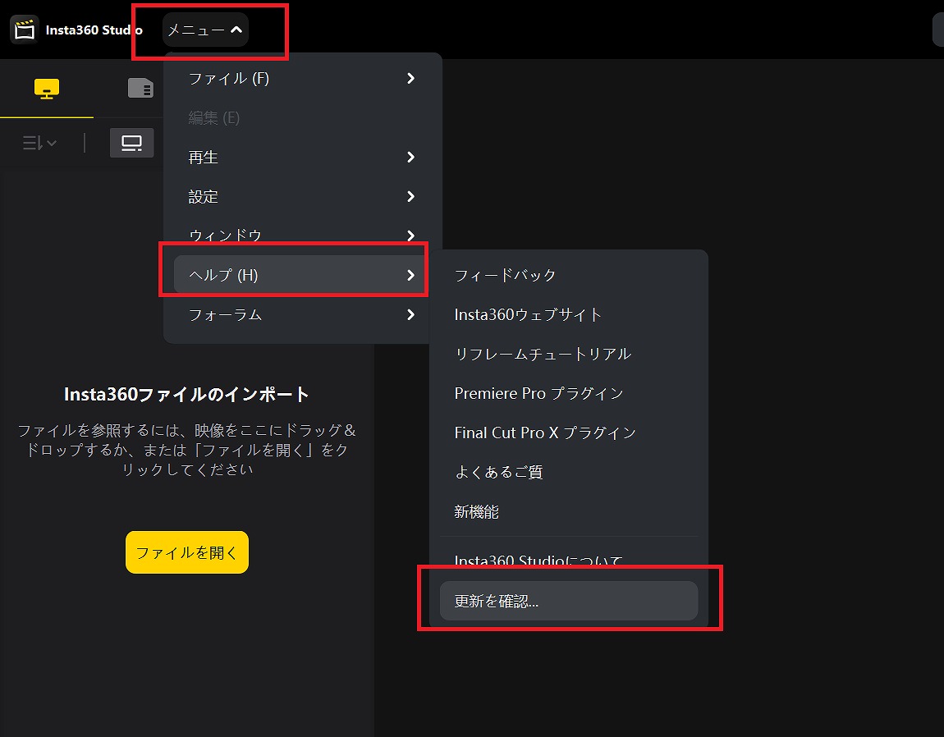The image size is (944, 737).
Task: Choose フィードバック in the help submenu
Action: pyautogui.click(x=569, y=275)
